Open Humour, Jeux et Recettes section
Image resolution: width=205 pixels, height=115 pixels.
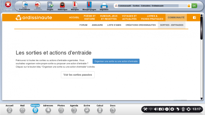point(109,18)
